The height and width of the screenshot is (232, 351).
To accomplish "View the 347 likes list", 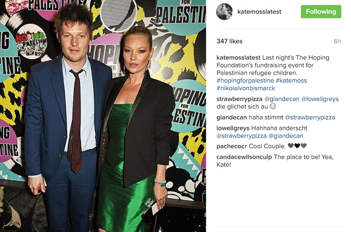I will click(x=230, y=41).
